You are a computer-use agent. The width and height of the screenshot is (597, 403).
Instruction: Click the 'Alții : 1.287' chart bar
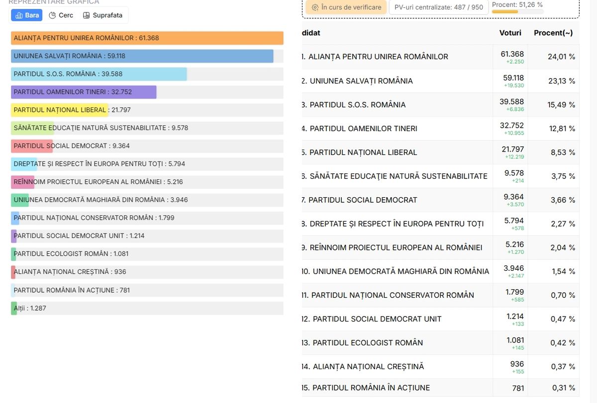(x=14, y=308)
